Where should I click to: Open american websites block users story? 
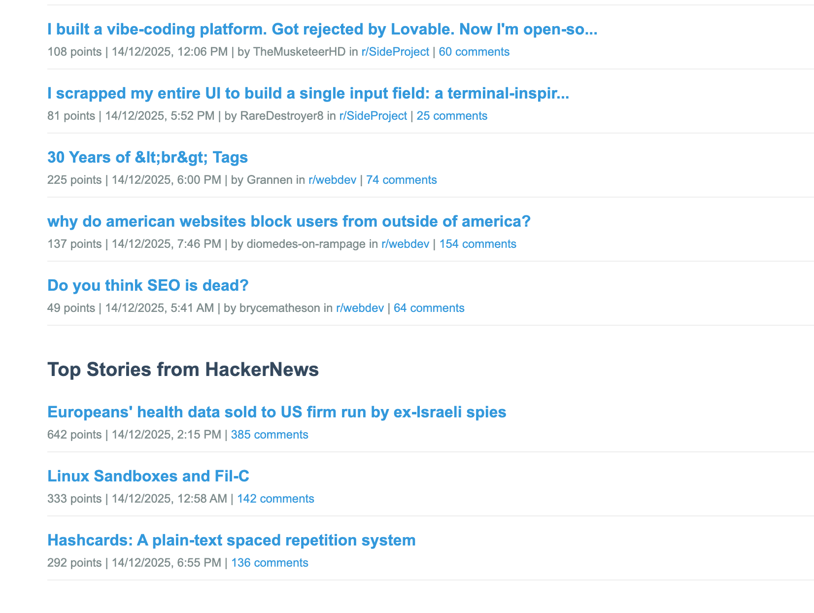[x=289, y=221]
